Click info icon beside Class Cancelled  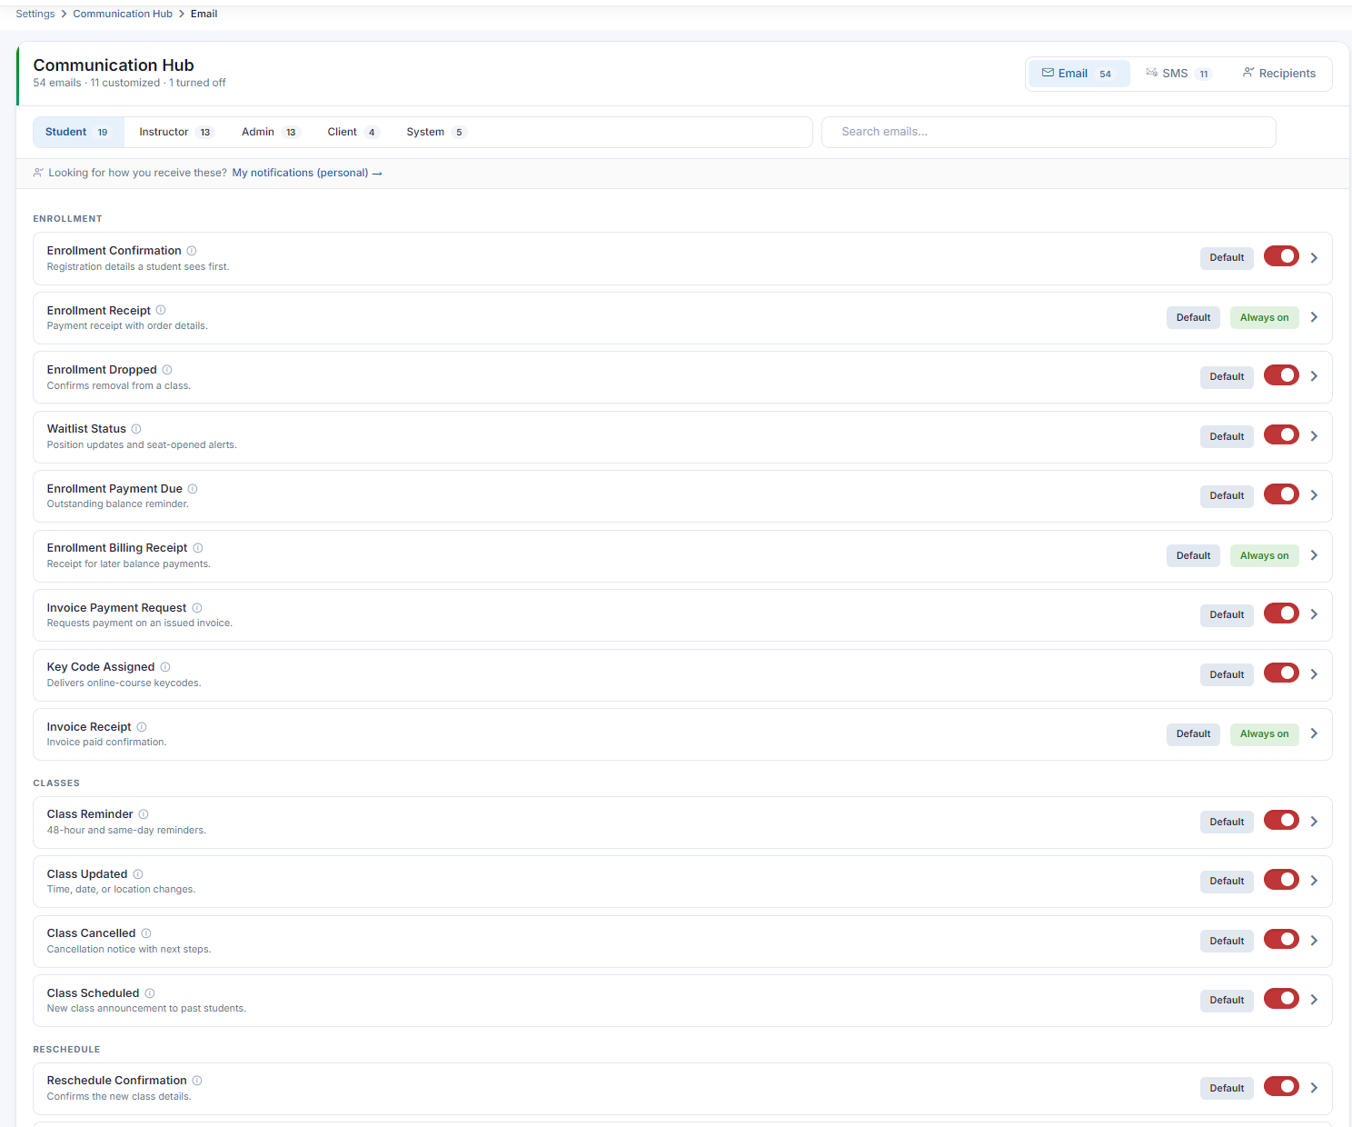point(146,933)
